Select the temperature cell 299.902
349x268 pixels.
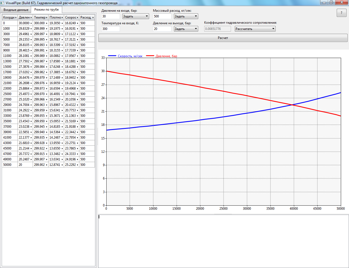point(41,165)
